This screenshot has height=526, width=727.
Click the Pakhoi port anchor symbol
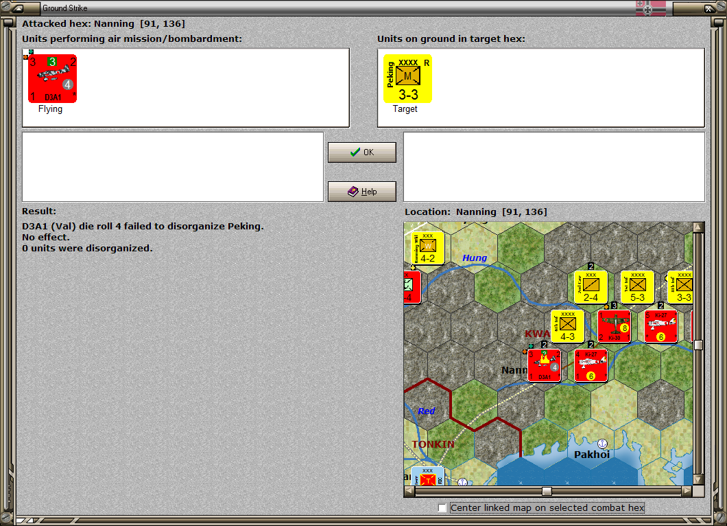[602, 444]
